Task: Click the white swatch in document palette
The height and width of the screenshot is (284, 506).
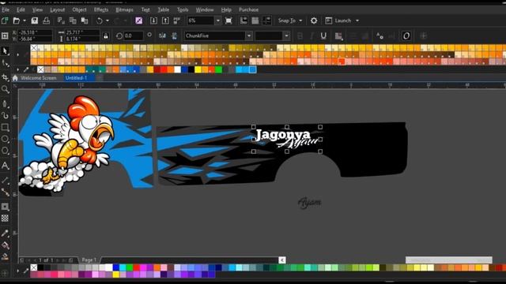Action: click(x=177, y=69)
